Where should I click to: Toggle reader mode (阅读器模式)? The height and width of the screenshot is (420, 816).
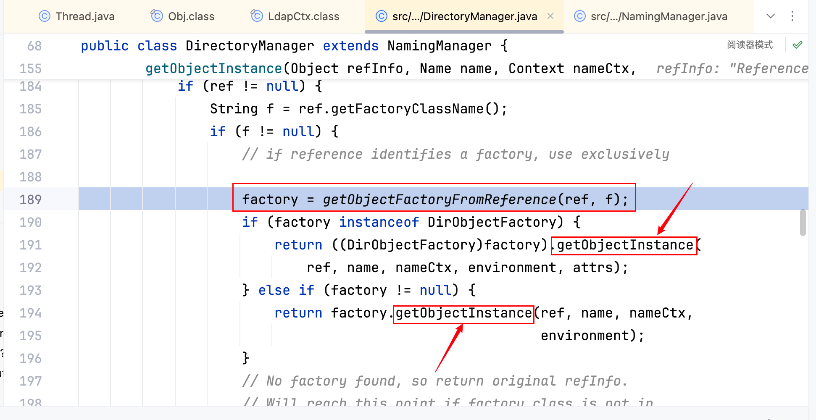[x=750, y=45]
